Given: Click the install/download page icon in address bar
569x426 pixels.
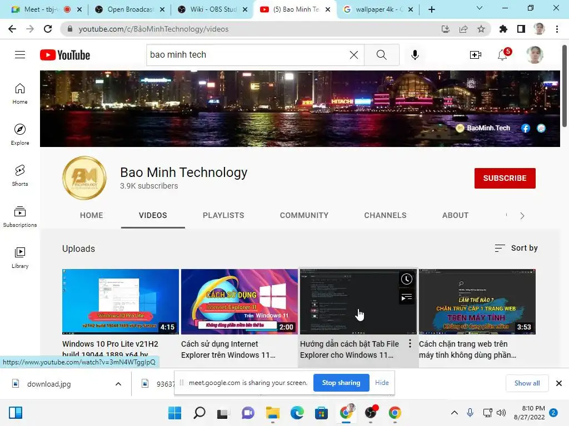Looking at the screenshot, I should coord(445,29).
